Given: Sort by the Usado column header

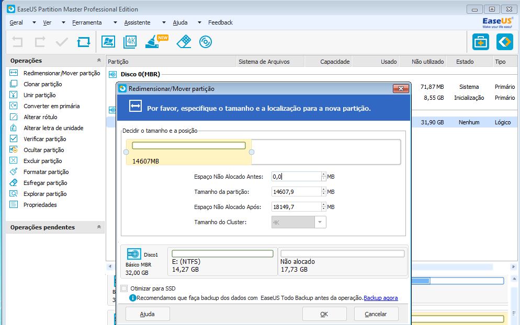Looking at the screenshot, I should coord(375,62).
